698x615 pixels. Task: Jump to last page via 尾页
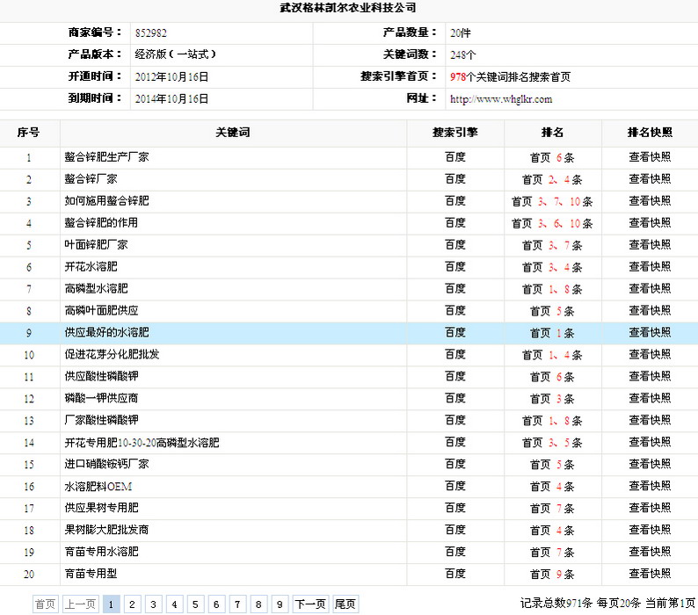[345, 604]
